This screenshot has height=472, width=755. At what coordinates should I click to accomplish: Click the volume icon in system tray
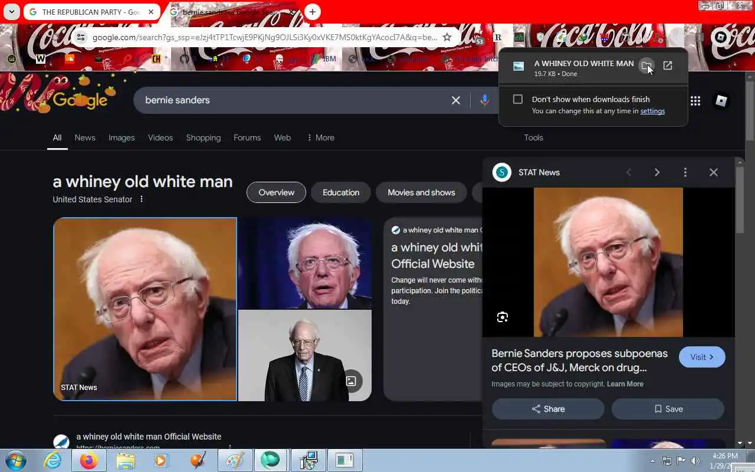point(695,461)
